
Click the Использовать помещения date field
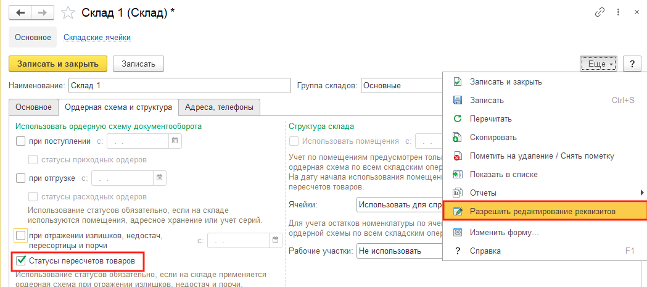pos(429,141)
